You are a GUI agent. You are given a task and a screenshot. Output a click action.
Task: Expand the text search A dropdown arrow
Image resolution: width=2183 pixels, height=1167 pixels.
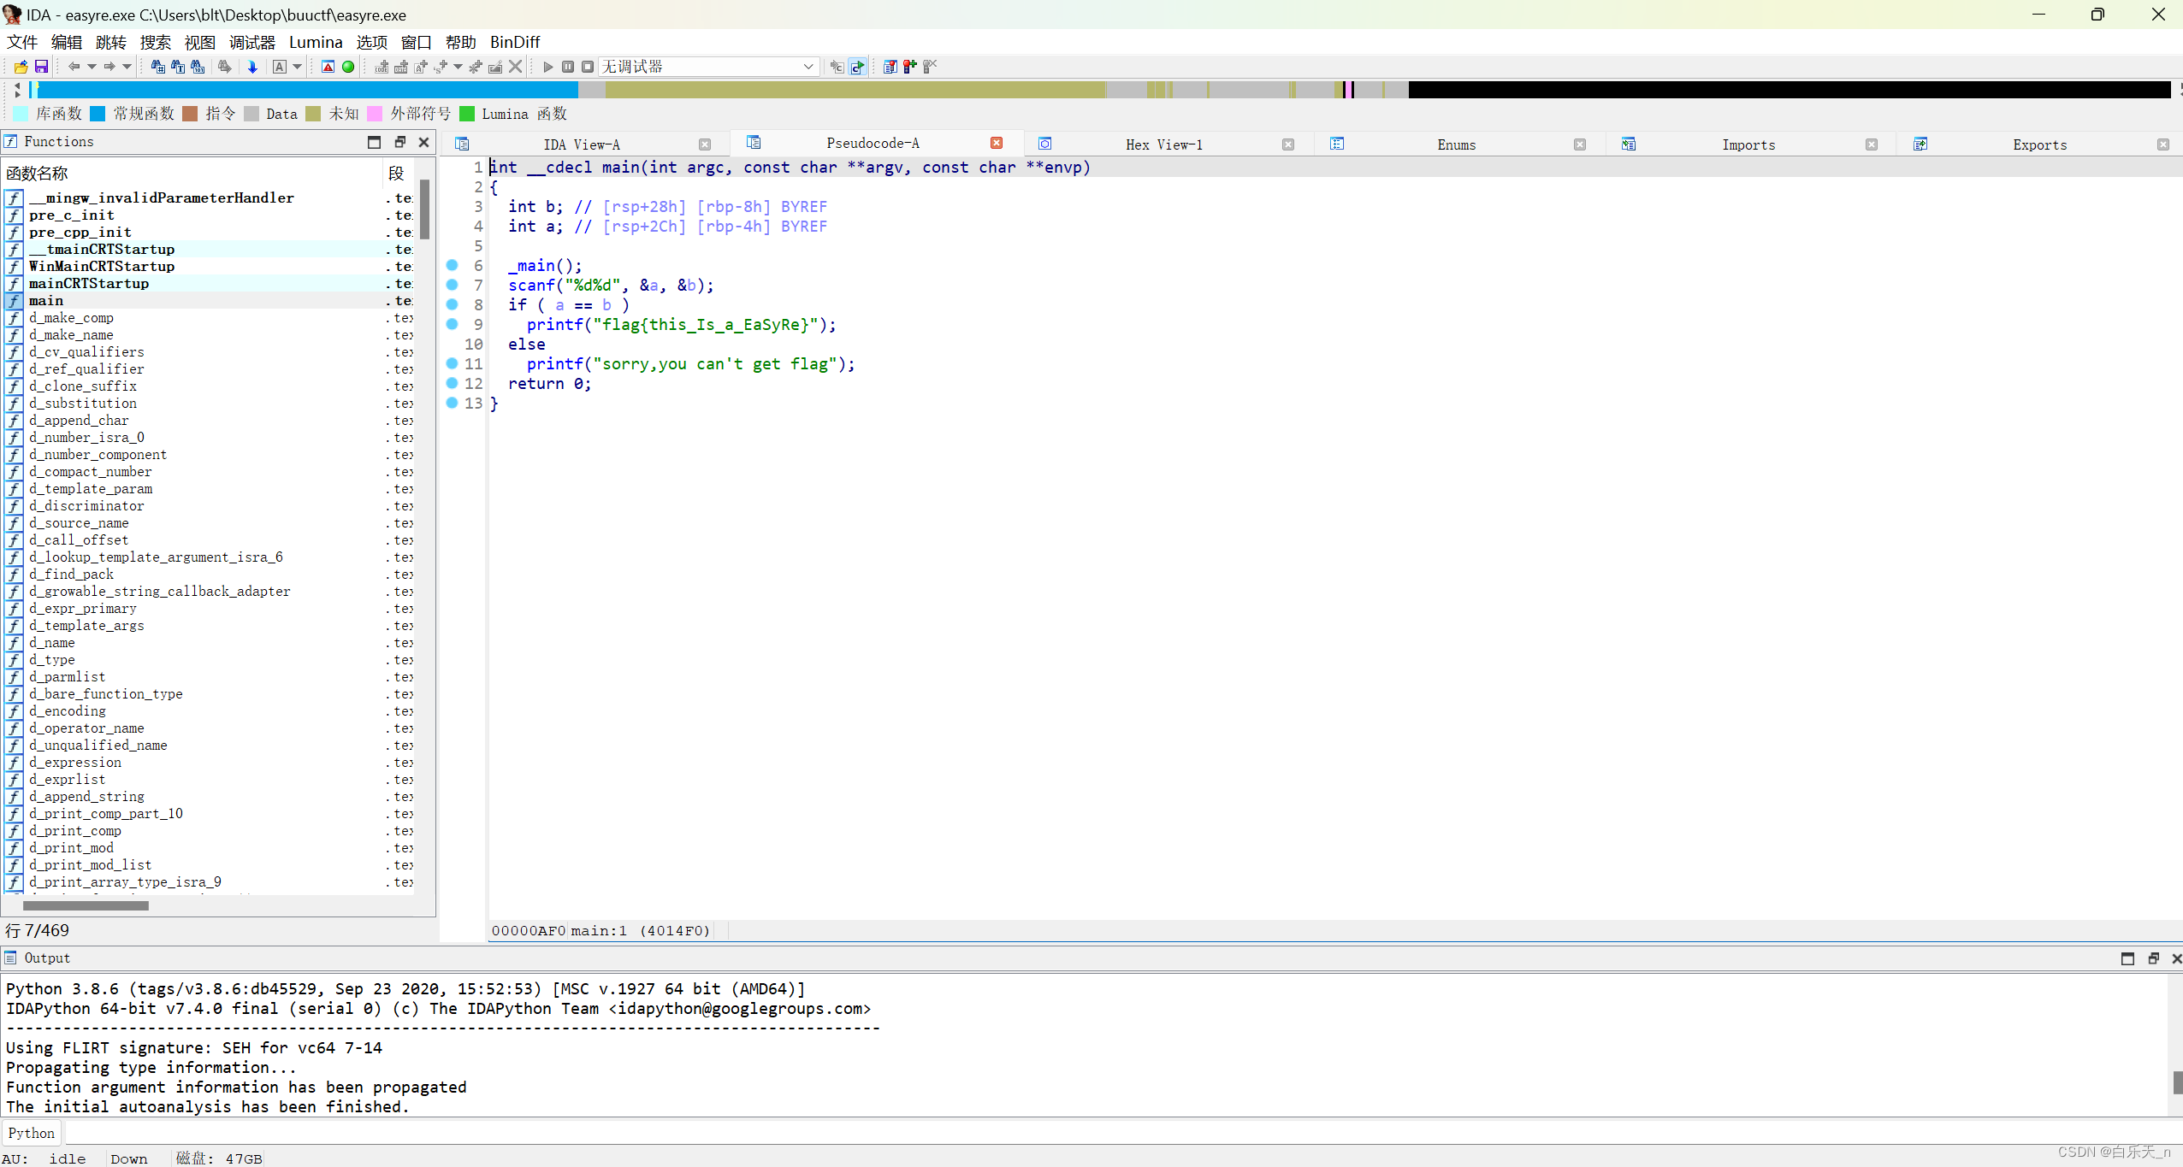click(297, 67)
